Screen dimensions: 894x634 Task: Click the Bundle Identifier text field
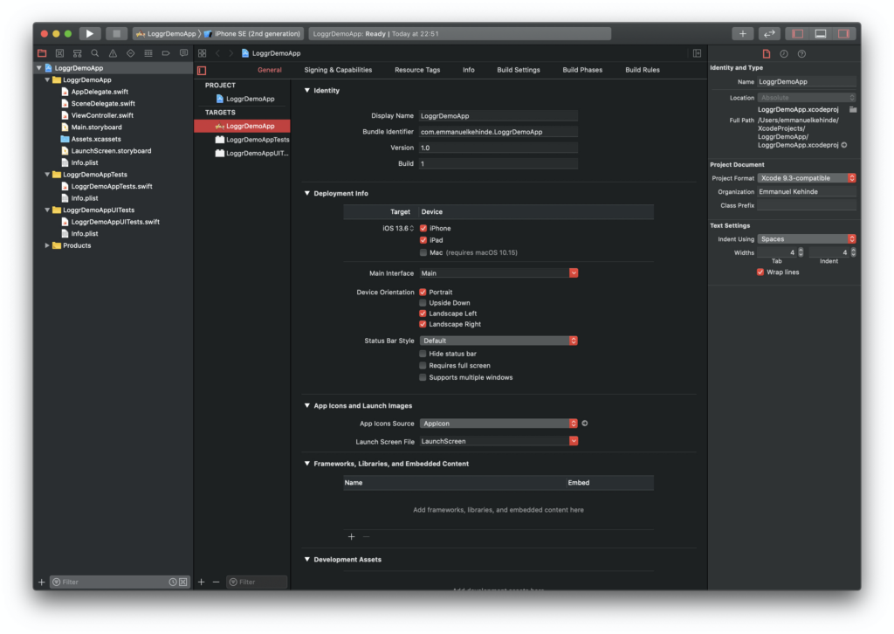[x=499, y=132]
